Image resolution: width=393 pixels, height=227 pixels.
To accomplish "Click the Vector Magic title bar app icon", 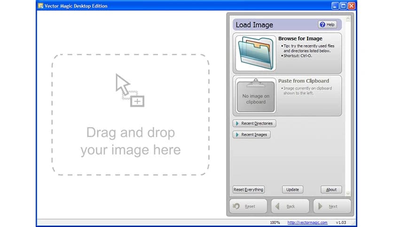I will (x=41, y=6).
